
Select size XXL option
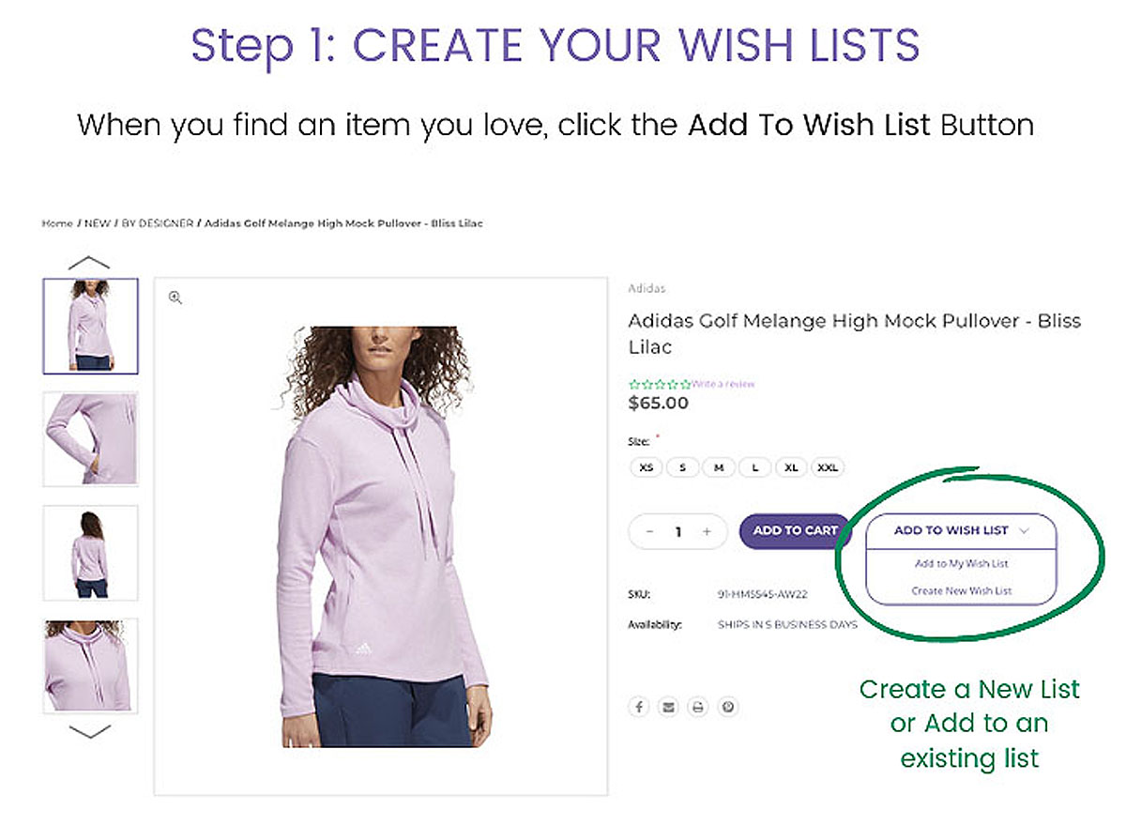828,466
